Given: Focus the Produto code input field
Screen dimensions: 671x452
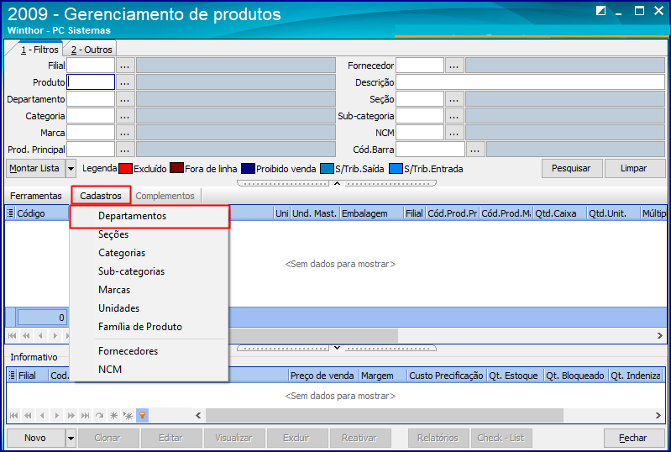Looking at the screenshot, I should click(x=92, y=82).
